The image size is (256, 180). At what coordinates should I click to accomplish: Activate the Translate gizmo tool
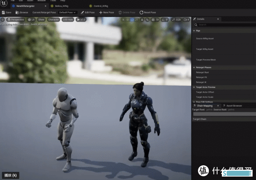[x=128, y=20]
